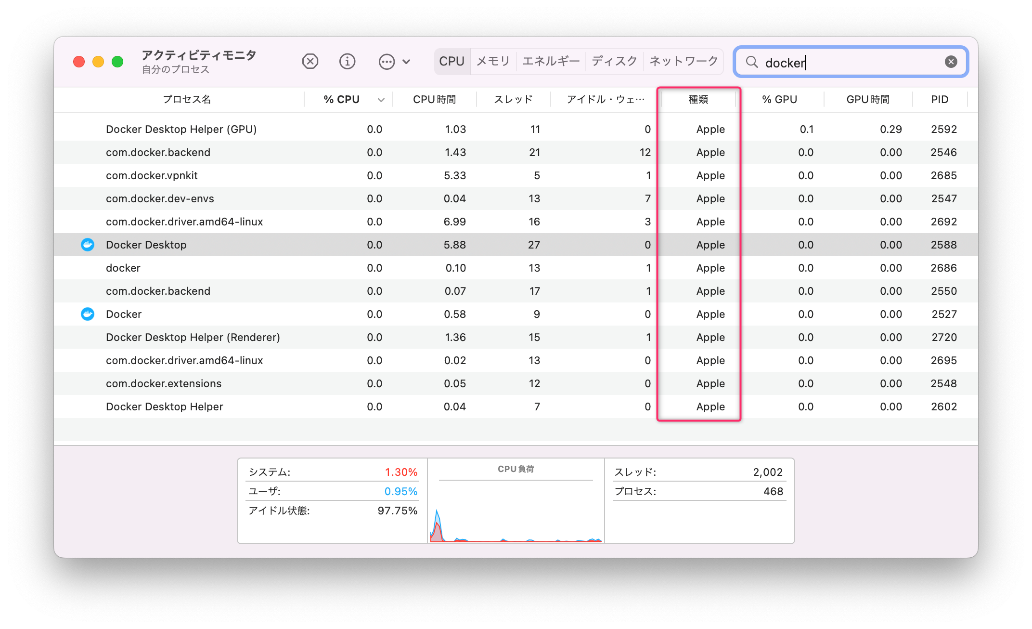Sort by the PID column header
The height and width of the screenshot is (629, 1032).
point(940,99)
